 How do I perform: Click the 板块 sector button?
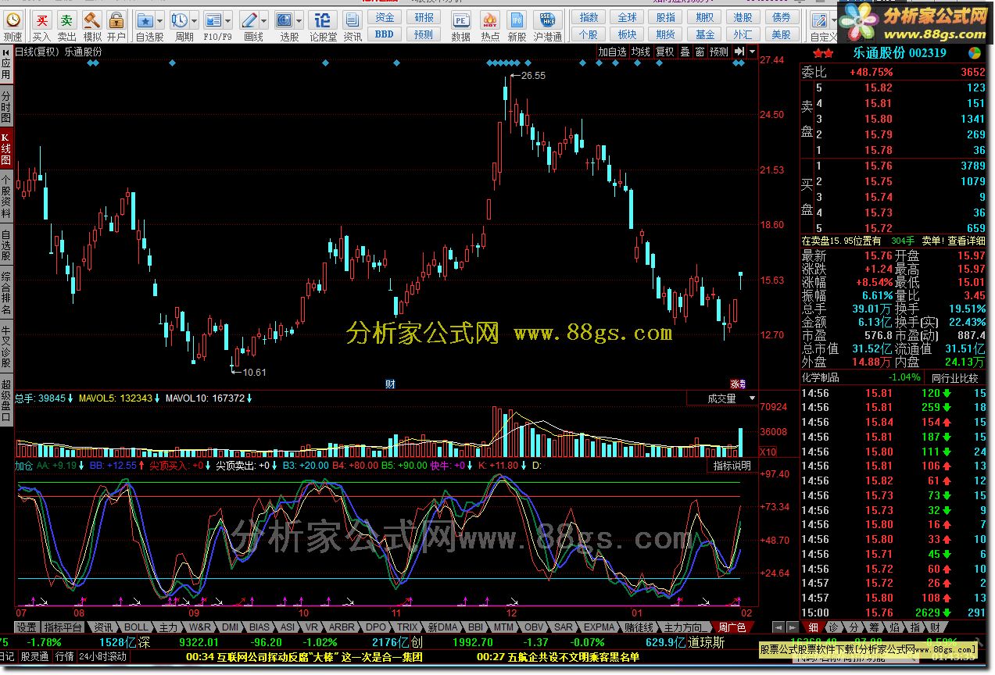click(x=627, y=34)
